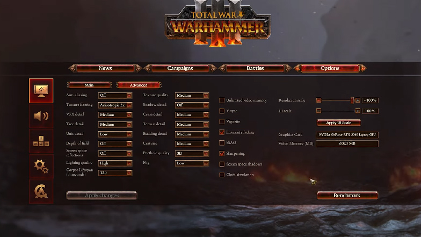The height and width of the screenshot is (237, 421).
Task: Run the Benchmark button
Action: [x=347, y=196]
